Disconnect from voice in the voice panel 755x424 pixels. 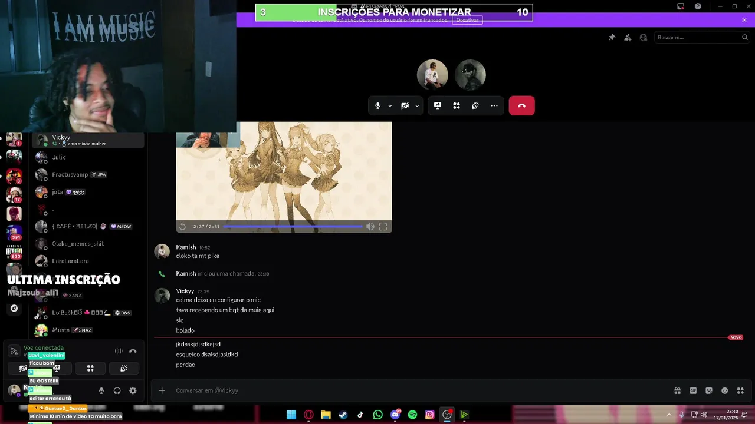[x=133, y=351]
